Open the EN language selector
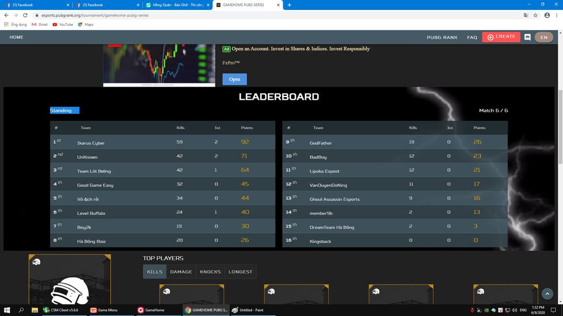 point(544,37)
